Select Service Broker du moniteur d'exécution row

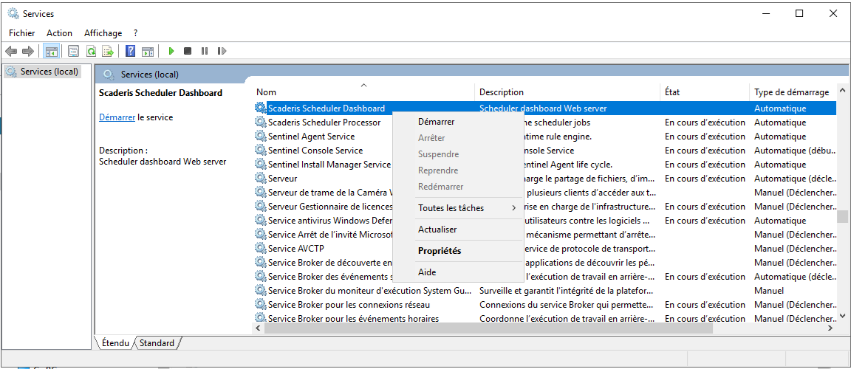[545, 291]
